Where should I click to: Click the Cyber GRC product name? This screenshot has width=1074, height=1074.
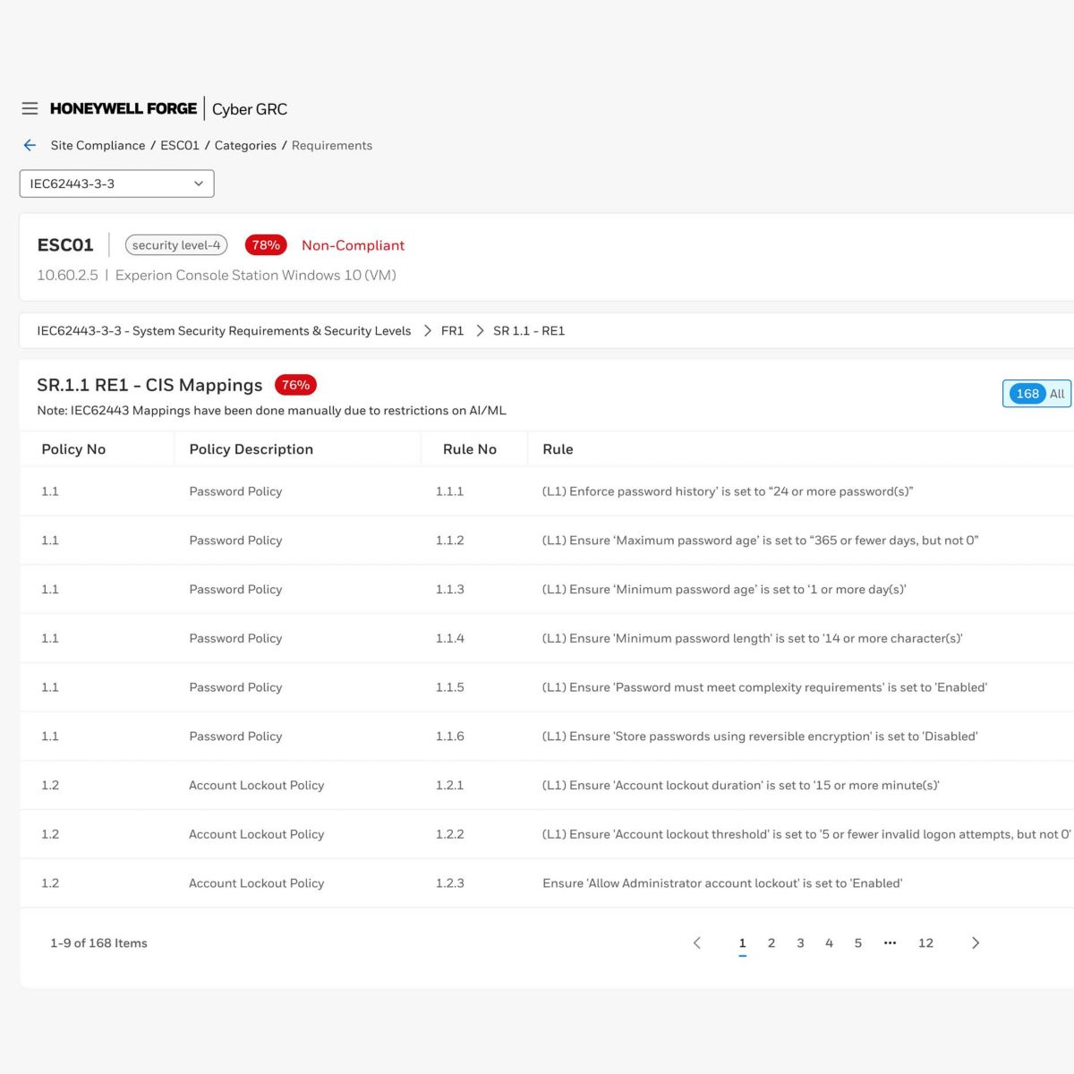250,109
